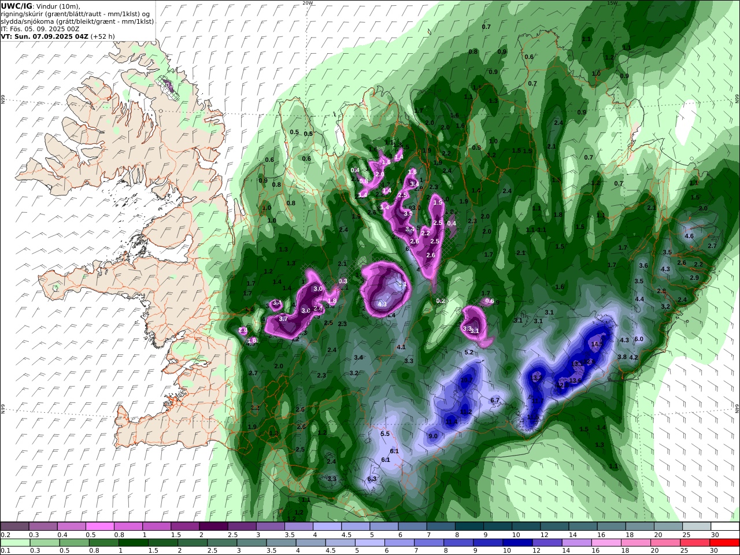Click the 5.5 precipitation value on the map
The height and width of the screenshot is (555, 740).
(385, 434)
